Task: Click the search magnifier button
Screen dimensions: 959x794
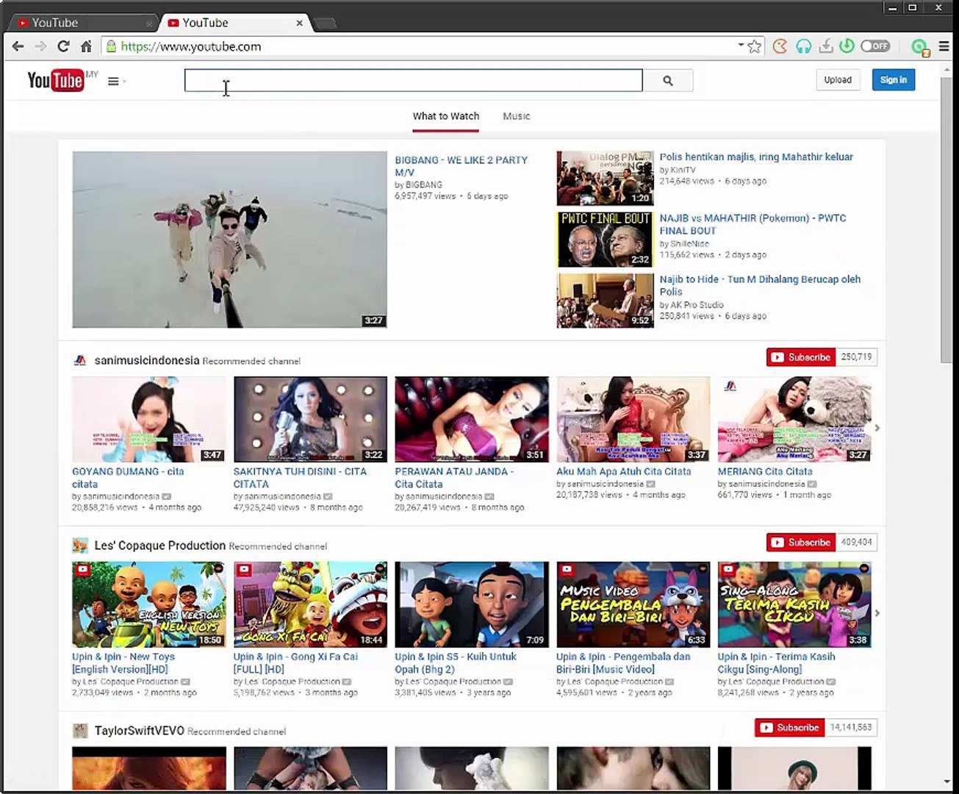Action: pyautogui.click(x=668, y=80)
